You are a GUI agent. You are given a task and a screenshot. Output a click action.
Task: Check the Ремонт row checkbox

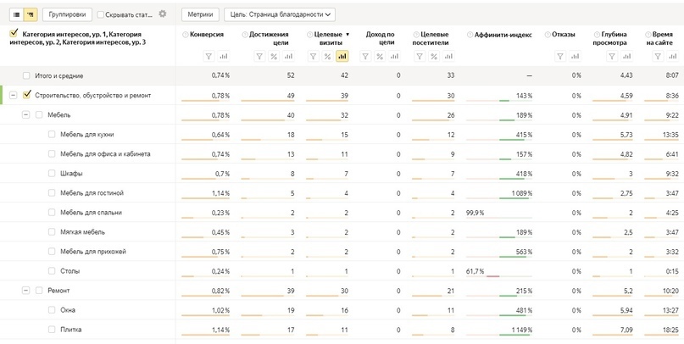(39, 291)
